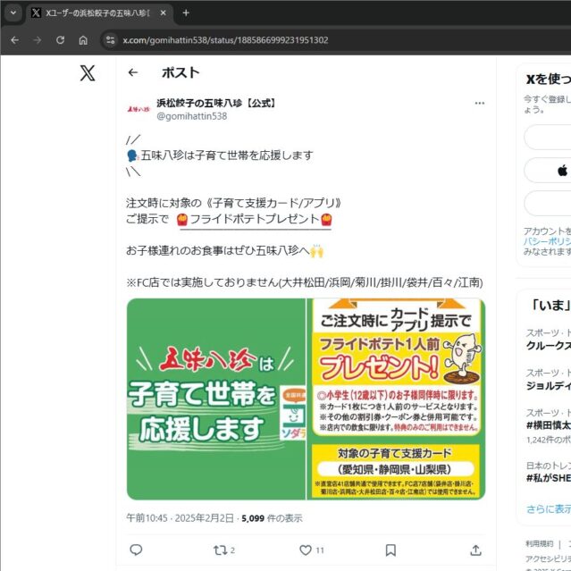Viewport: 571px width, 571px height.
Task: Click the X logo home icon
Action: (x=87, y=73)
